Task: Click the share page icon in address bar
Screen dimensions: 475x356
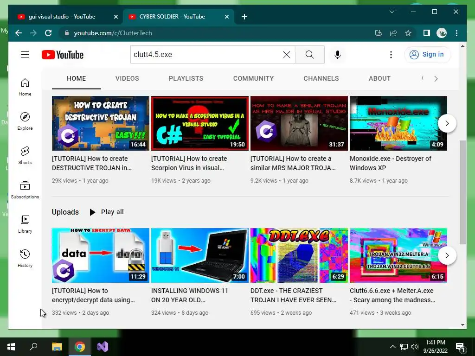Action: [393, 33]
